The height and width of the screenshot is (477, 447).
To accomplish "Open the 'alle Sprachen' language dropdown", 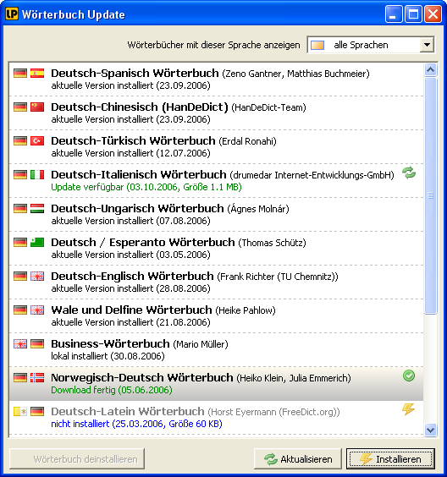I will (371, 45).
